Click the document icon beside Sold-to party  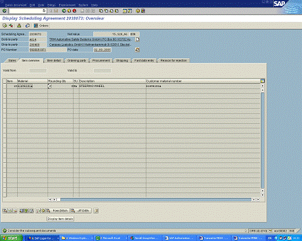click(x=137, y=39)
